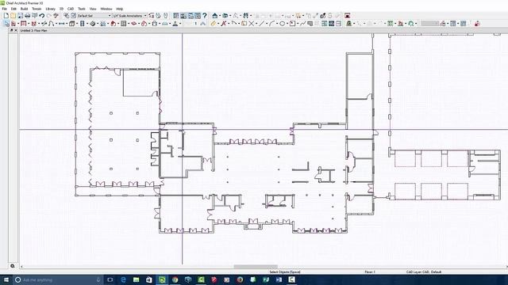Close the floor plan tab with X
Image resolution: width=508 pixels, height=285 pixels.
[x=16, y=30]
